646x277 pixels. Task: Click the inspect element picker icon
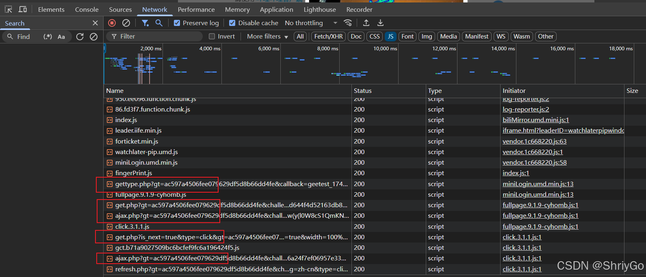point(9,9)
